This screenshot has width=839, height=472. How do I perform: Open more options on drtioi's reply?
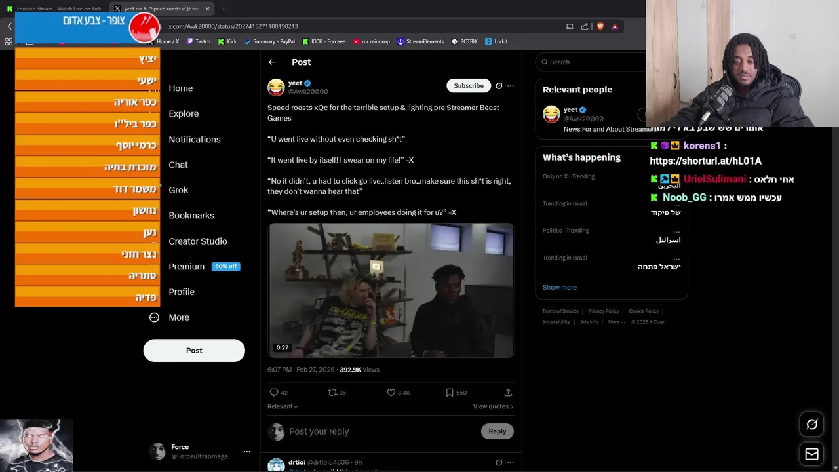pos(511,462)
